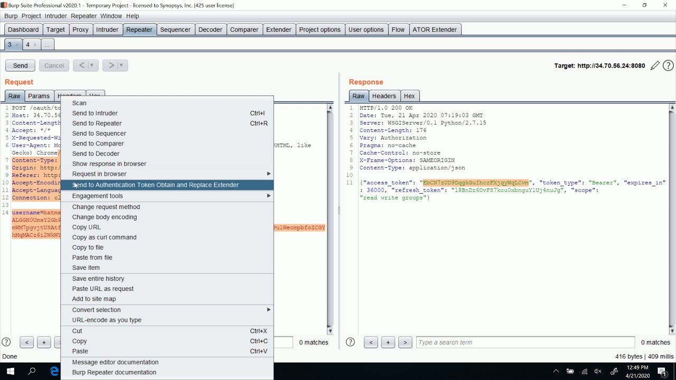Open new Repeater tab with ellipsis

tap(47, 45)
